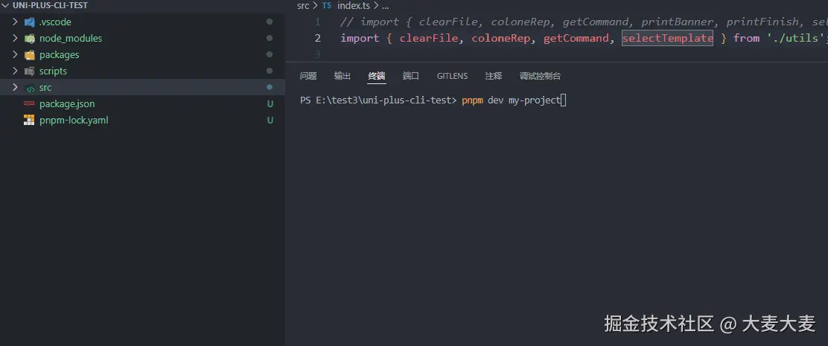Click the UNI-PLUS-CLI-TEST explorer header title
Image resolution: width=828 pixels, height=346 pixels.
point(50,5)
